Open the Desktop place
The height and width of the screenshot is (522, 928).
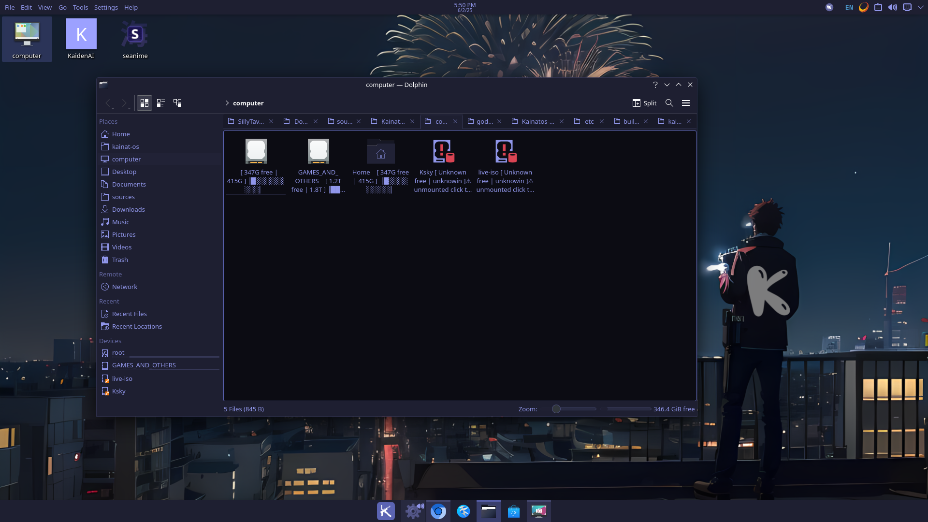tap(159, 172)
